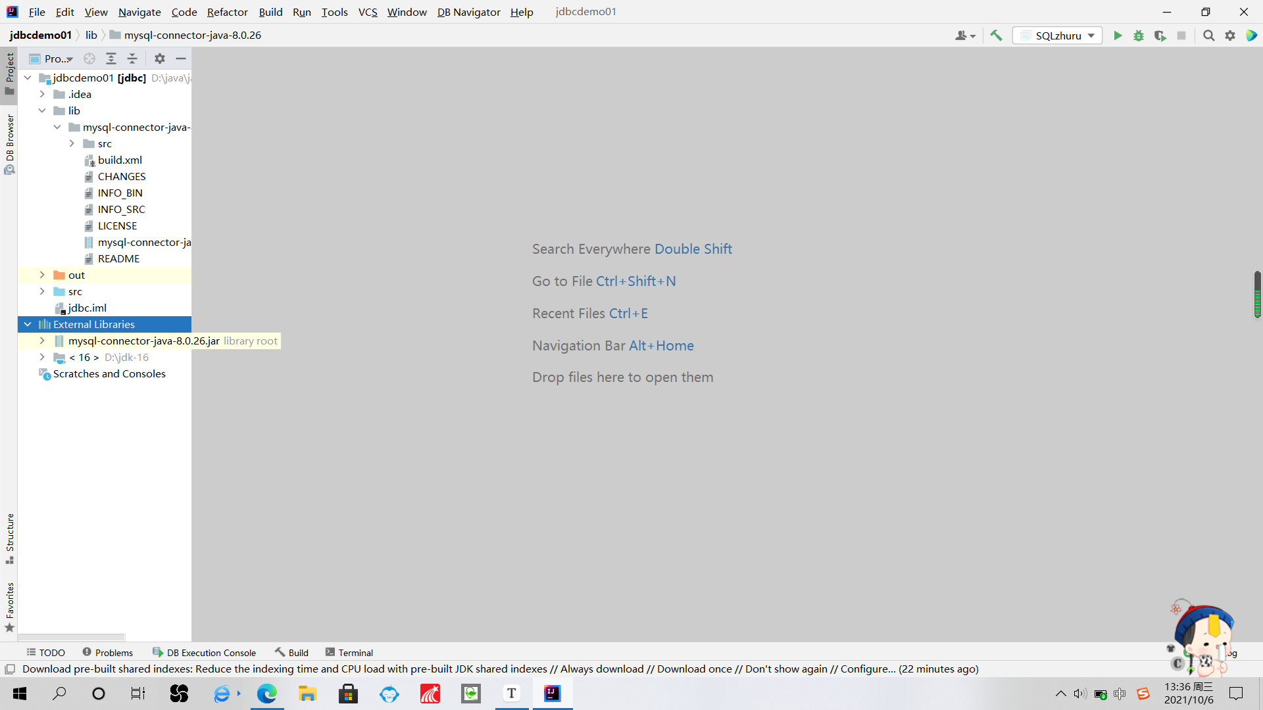Expand all nodes in Project tree
The image size is (1263, 710).
(111, 59)
